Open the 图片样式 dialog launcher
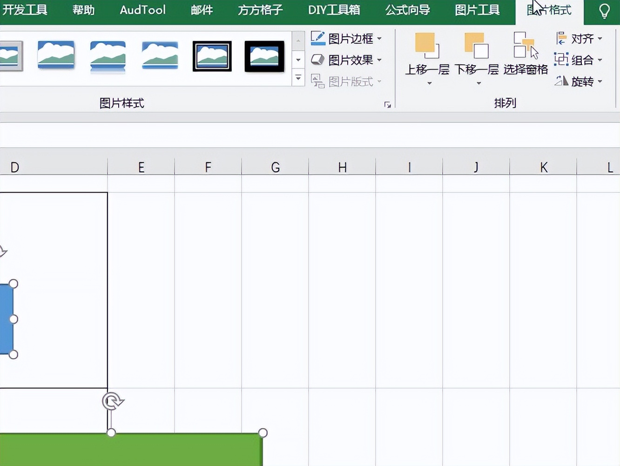620x466 pixels. 387,105
